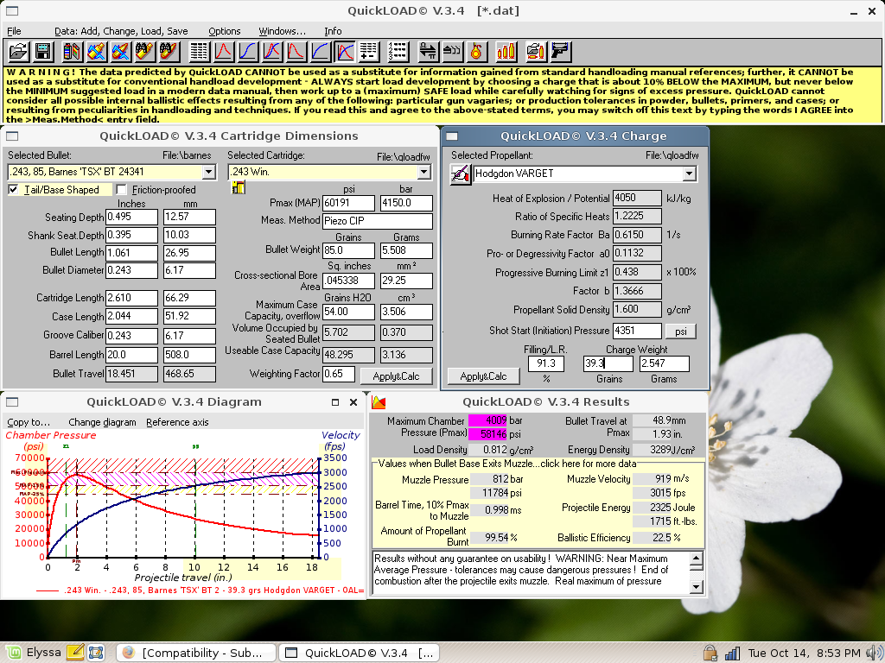Click the Meas. Method field
This screenshot has height=663, width=885.
pyautogui.click(x=378, y=221)
